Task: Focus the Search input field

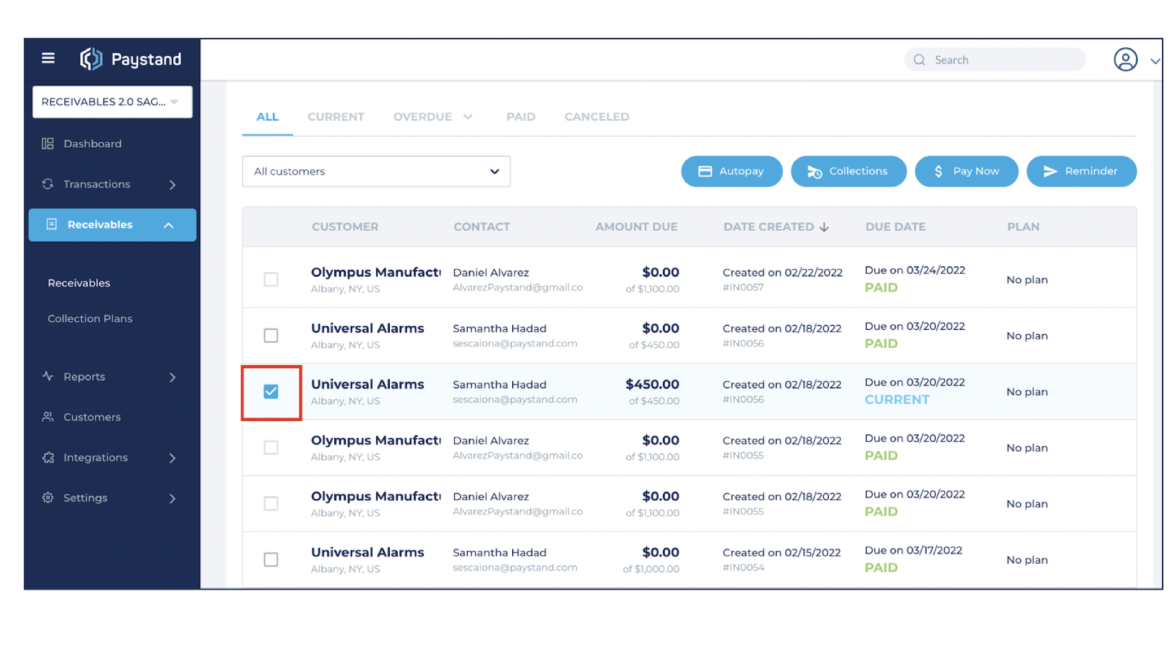Action: (994, 60)
